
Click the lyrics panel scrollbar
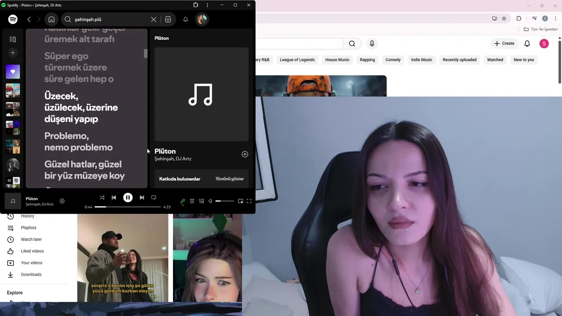(145, 54)
